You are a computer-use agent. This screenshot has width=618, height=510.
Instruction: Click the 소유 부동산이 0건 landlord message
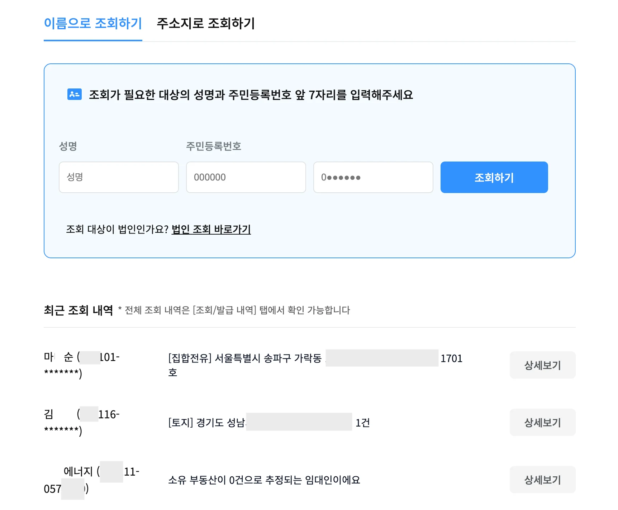tap(264, 480)
